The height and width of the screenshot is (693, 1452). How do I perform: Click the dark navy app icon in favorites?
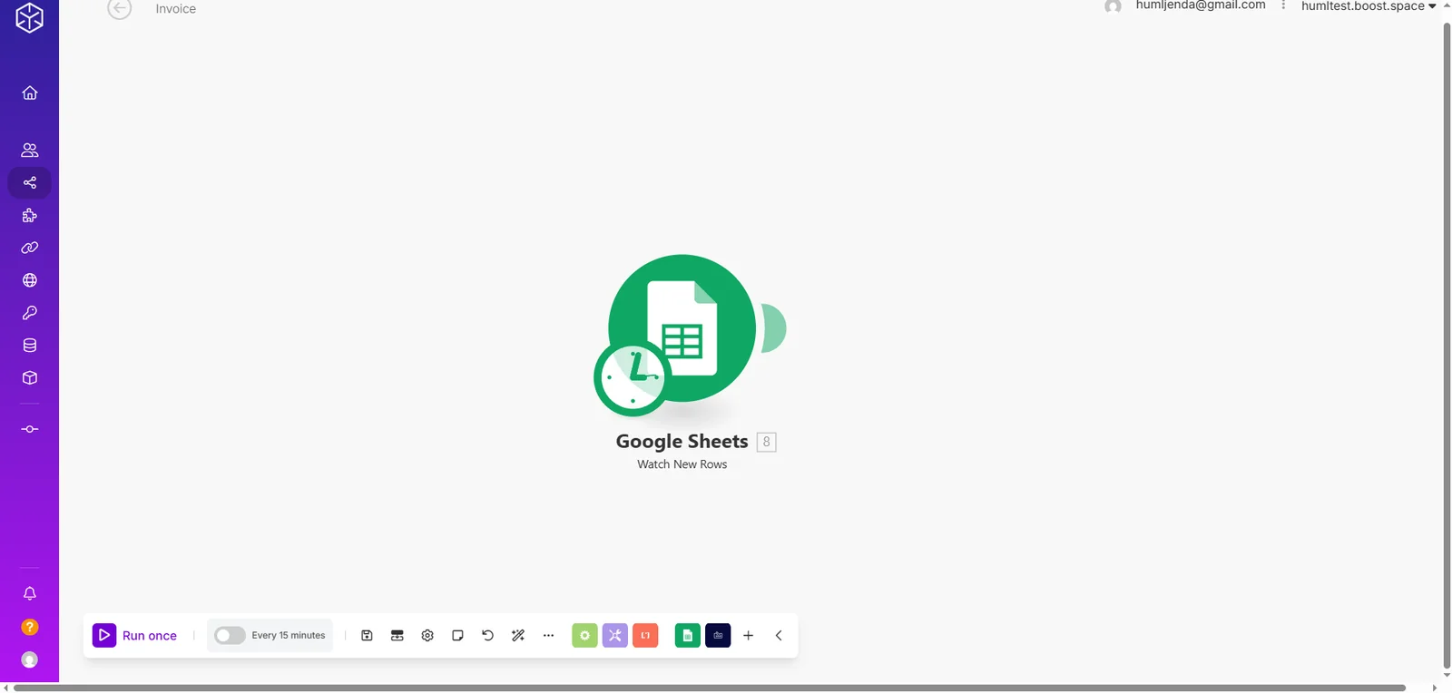coord(718,636)
